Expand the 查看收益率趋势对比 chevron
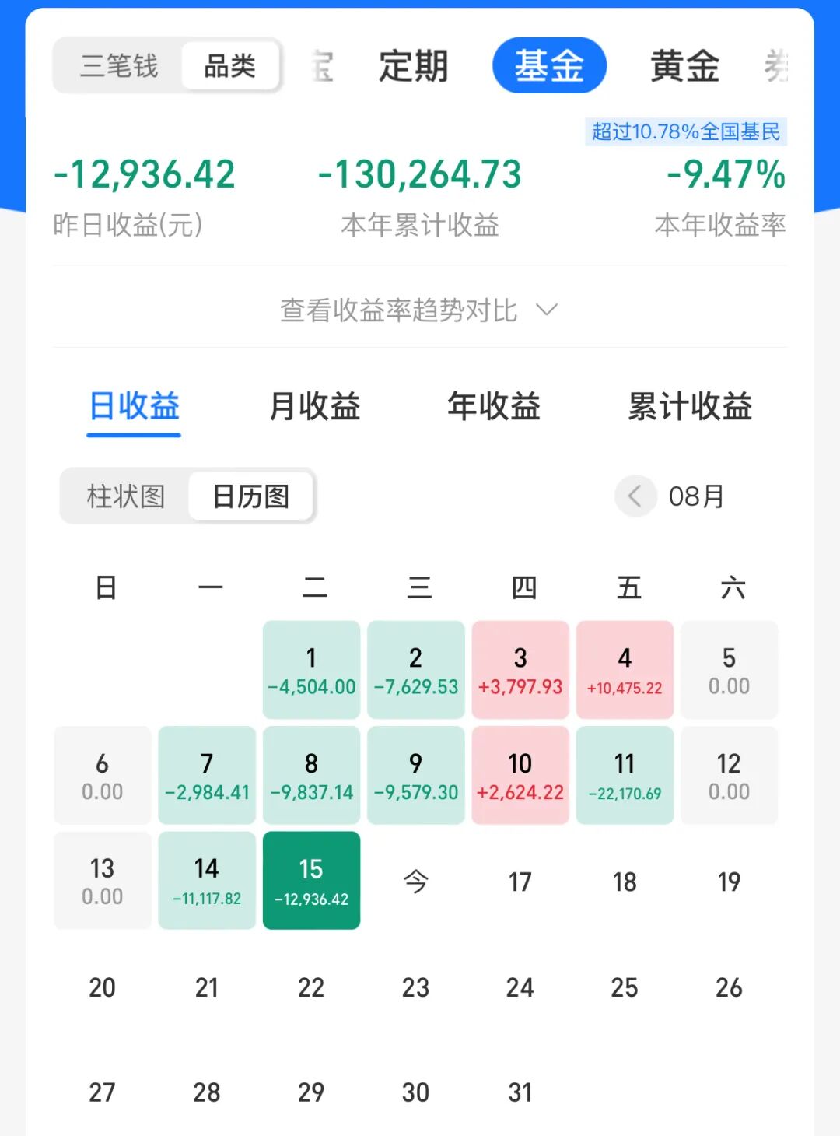Image resolution: width=840 pixels, height=1136 pixels. pos(547,310)
